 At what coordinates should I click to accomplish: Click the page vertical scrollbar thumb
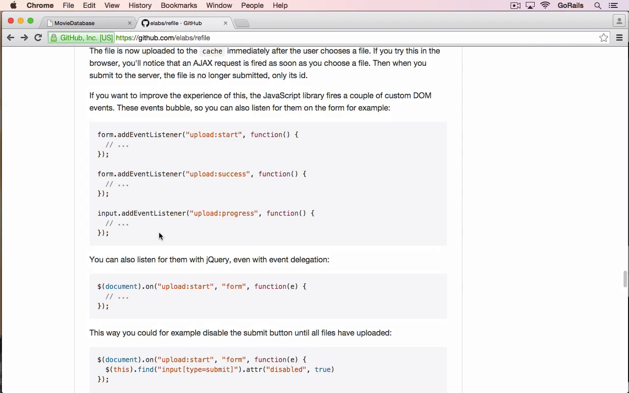point(625,279)
